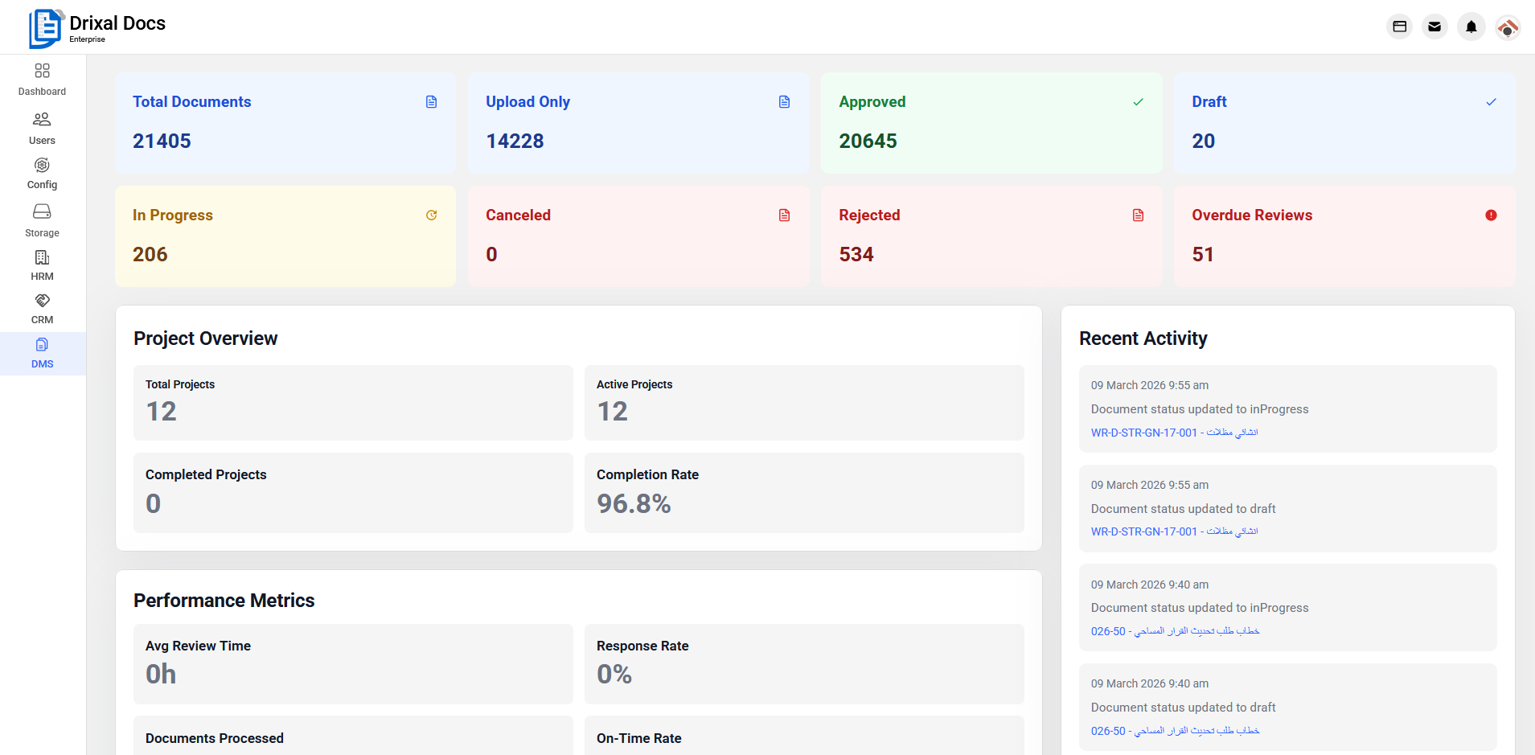Click the refresh icon on In Progress card
1535x755 pixels.
[x=432, y=215]
